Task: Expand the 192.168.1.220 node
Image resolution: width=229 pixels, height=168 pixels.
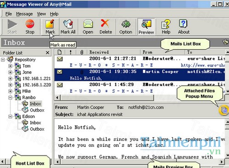Action: coord(10,85)
